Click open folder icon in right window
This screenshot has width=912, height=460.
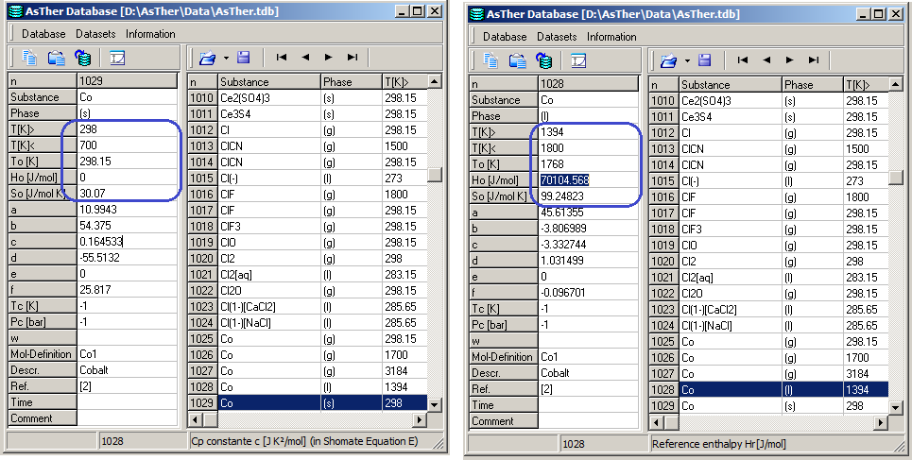(x=668, y=60)
